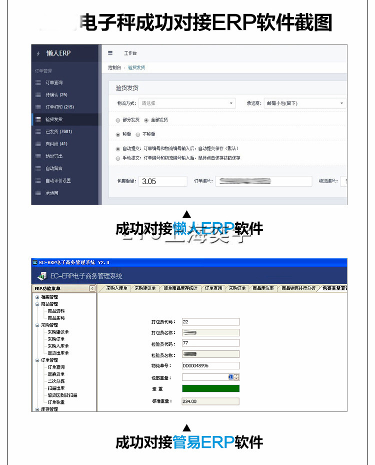
Task: Click the list icon beside 地址导出
Action: (x=38, y=156)
